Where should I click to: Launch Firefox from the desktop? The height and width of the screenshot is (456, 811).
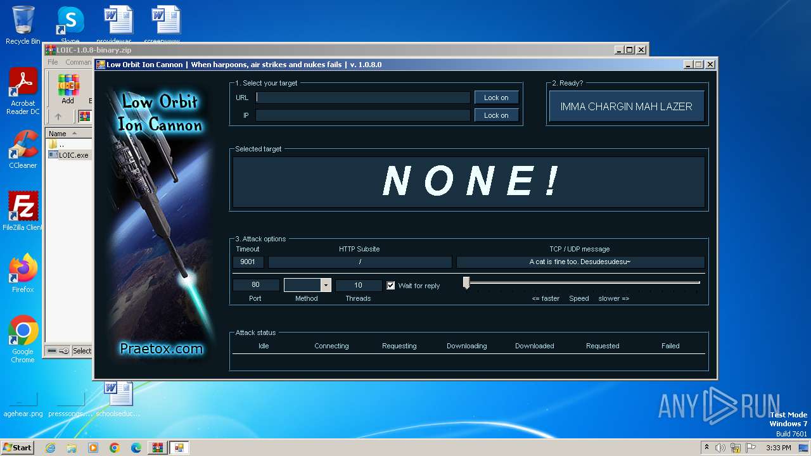tap(23, 274)
